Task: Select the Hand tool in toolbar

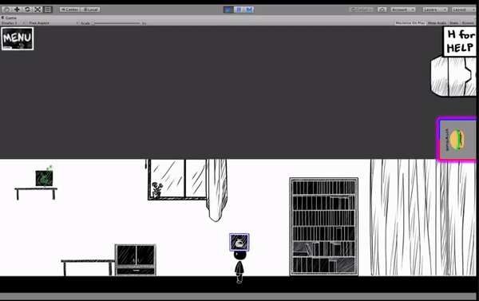Action: point(6,10)
